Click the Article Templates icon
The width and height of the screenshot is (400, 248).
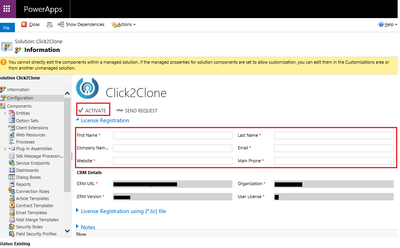pos(12,198)
